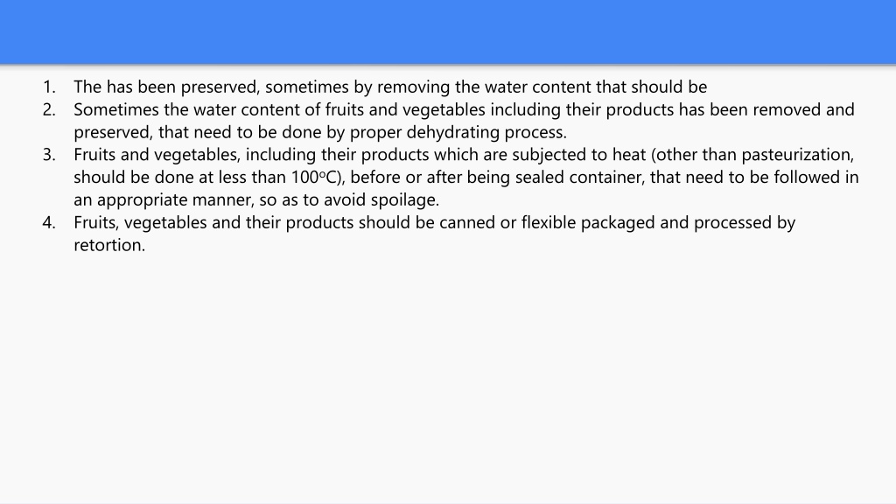Select list number 4 marker

tap(49, 222)
